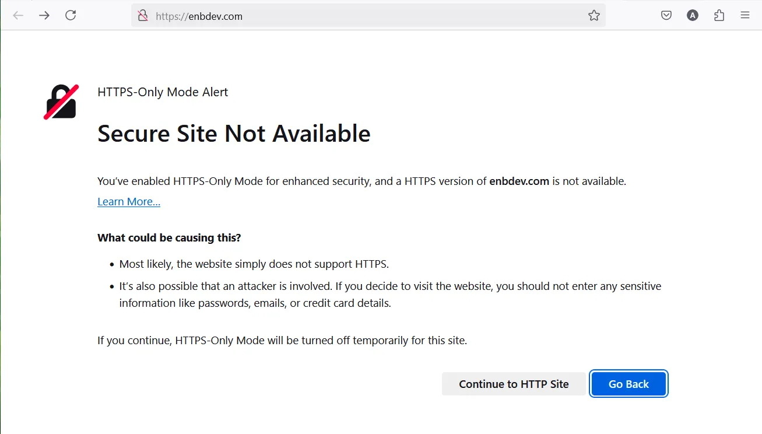Click the forward navigation arrow
762x434 pixels.
44,16
